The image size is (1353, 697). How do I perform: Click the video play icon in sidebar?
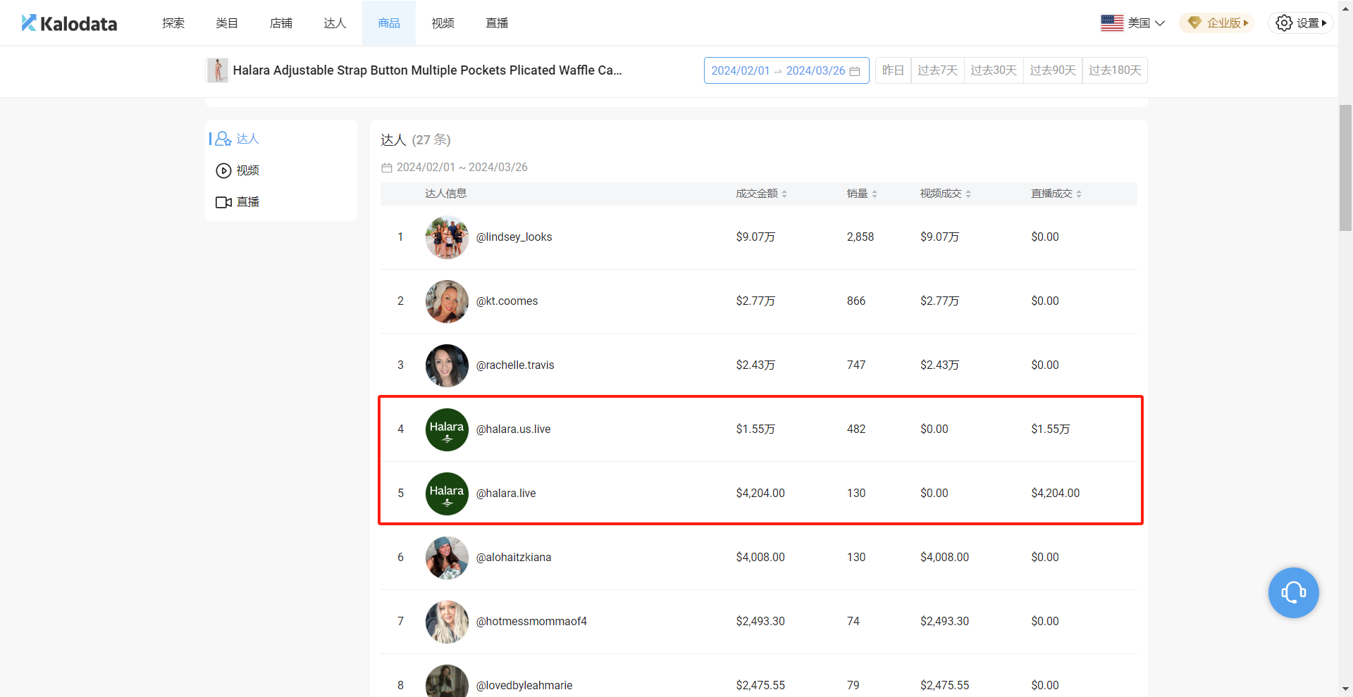[x=223, y=170]
